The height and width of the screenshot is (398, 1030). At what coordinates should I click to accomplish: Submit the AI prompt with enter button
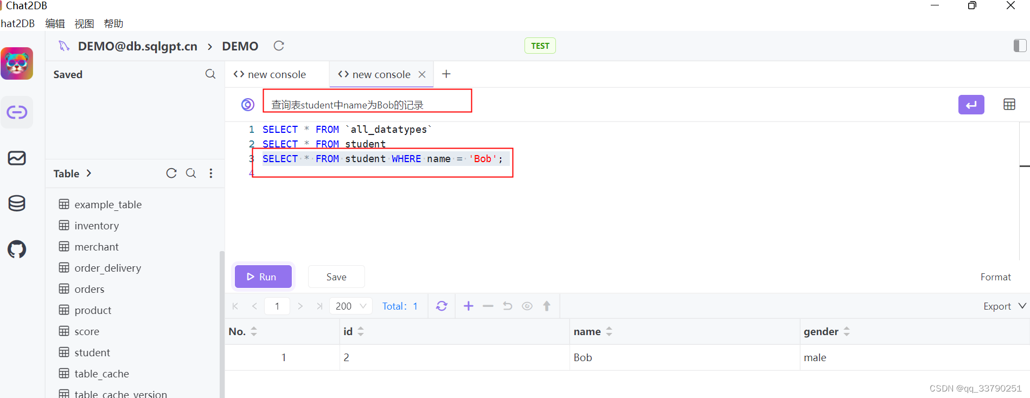click(971, 105)
